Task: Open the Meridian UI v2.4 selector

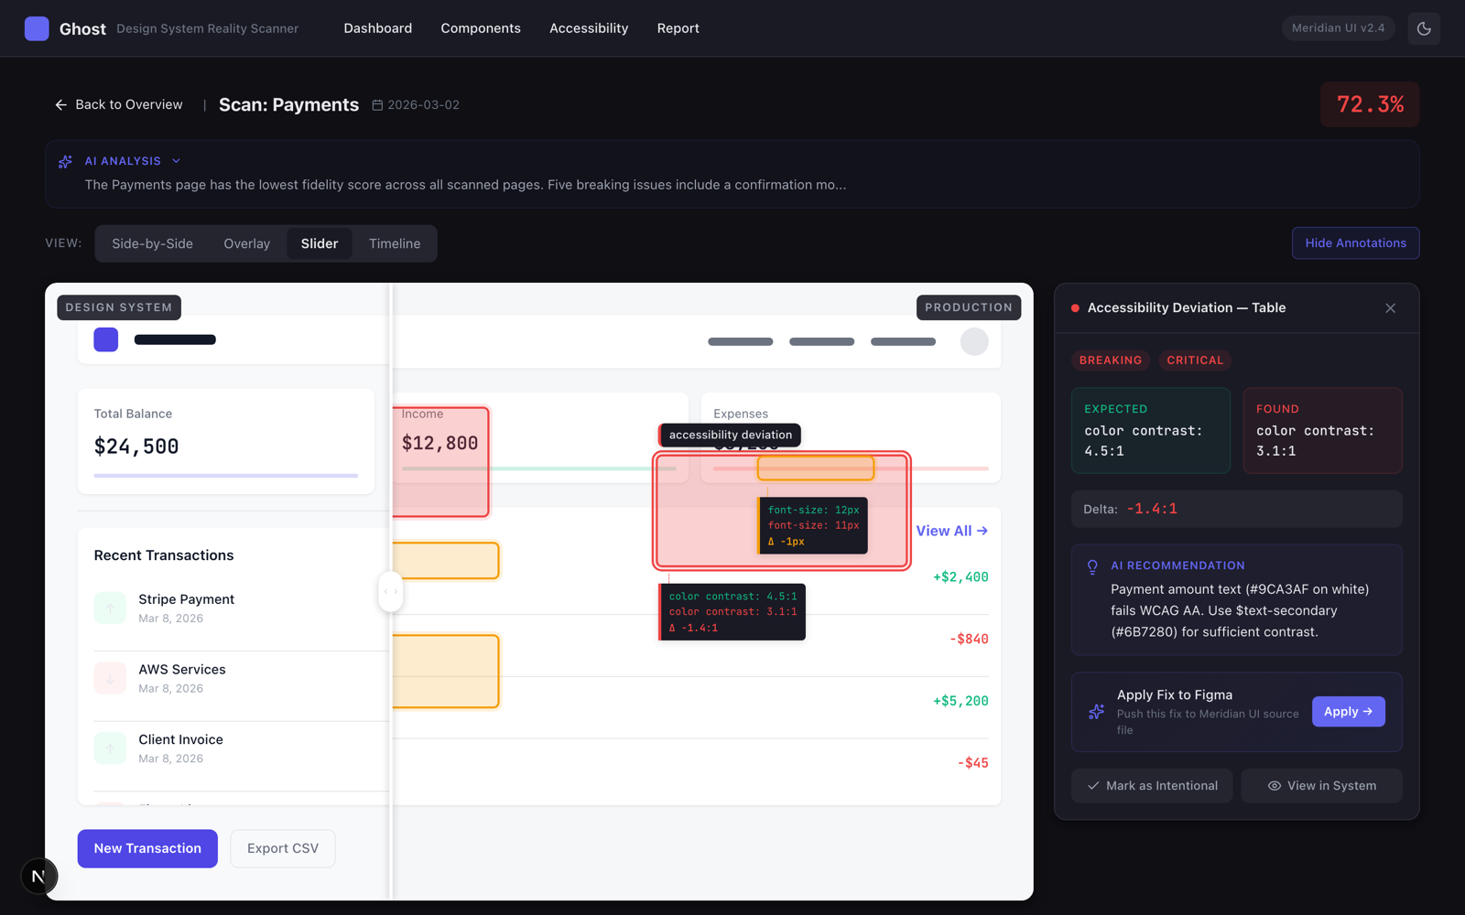Action: (x=1338, y=28)
